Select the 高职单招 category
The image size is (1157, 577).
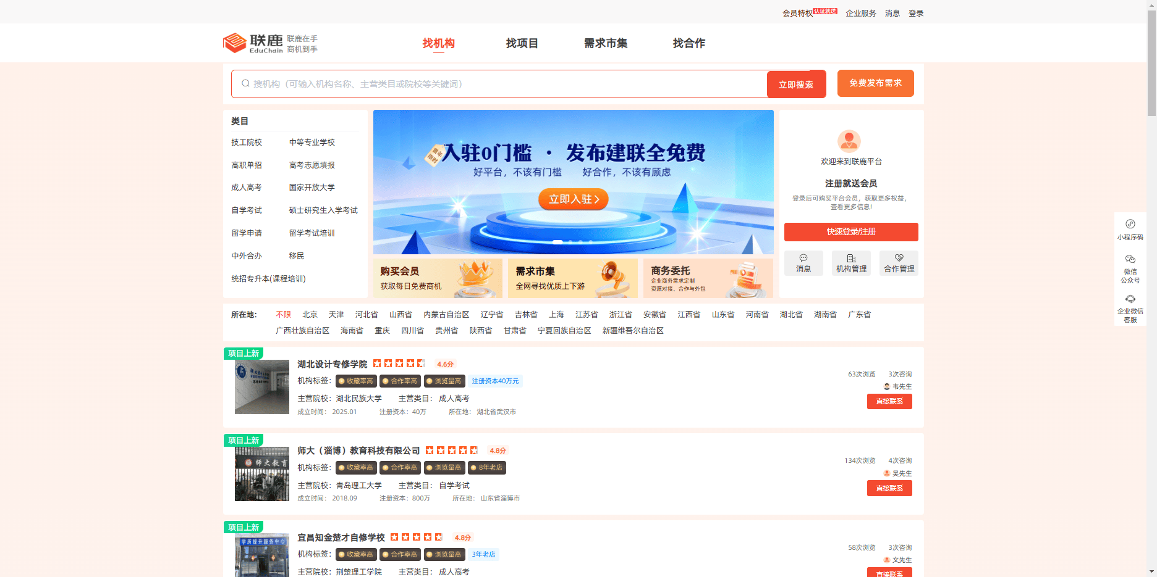pos(247,165)
